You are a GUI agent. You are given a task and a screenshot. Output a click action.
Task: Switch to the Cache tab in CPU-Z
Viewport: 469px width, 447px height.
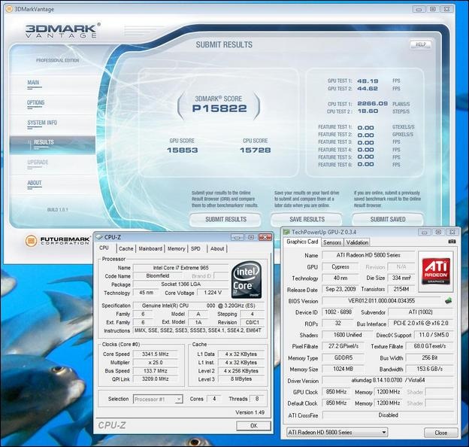126,249
